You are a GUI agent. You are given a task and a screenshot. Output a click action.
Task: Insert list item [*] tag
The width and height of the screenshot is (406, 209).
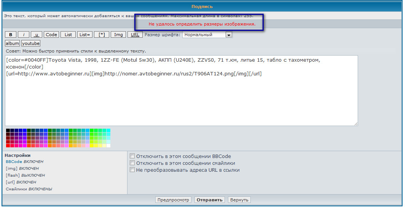(x=102, y=35)
